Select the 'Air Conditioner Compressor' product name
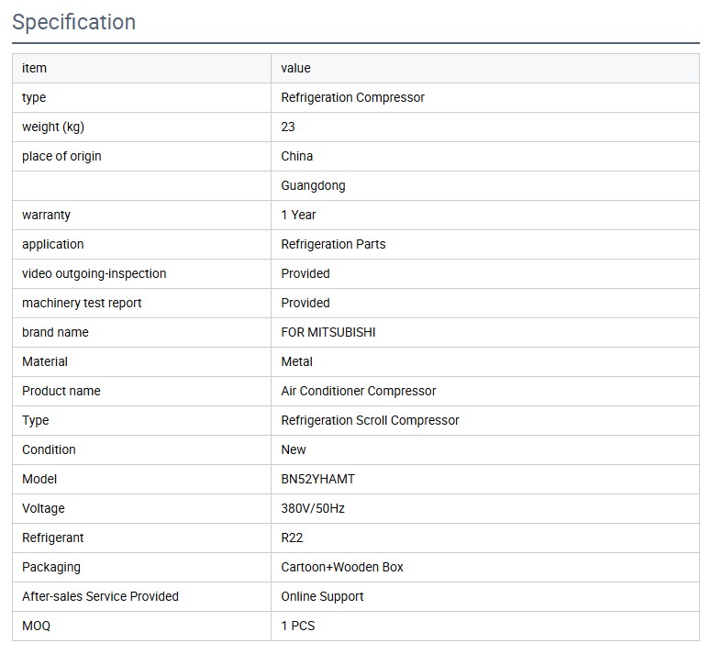711x654 pixels. [358, 391]
